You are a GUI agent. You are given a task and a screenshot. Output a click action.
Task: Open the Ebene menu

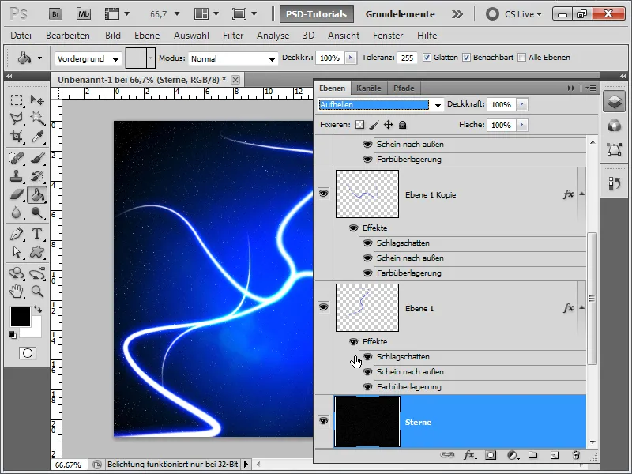(147, 36)
